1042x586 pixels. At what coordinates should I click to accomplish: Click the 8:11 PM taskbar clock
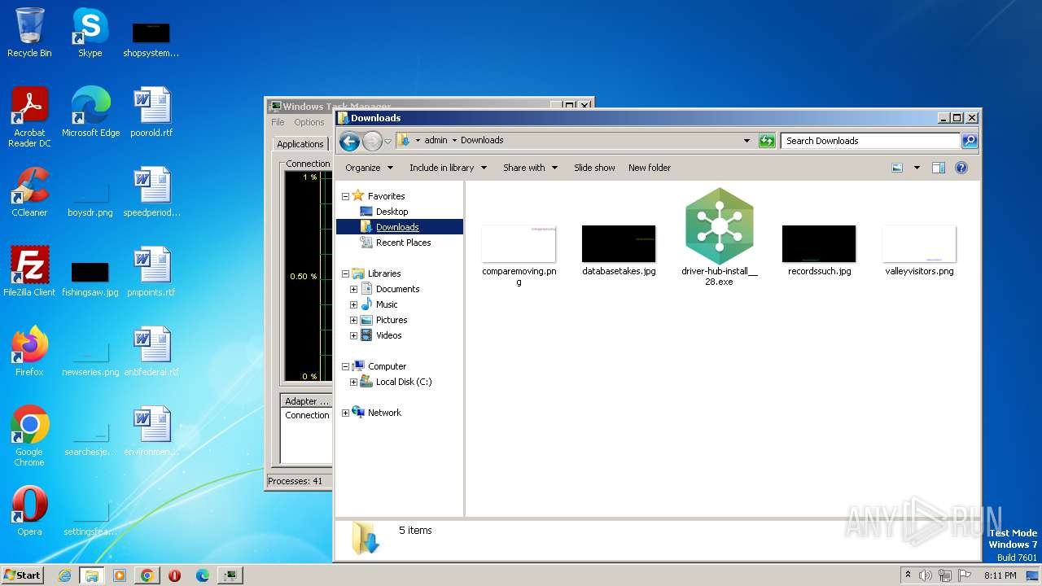[1000, 575]
